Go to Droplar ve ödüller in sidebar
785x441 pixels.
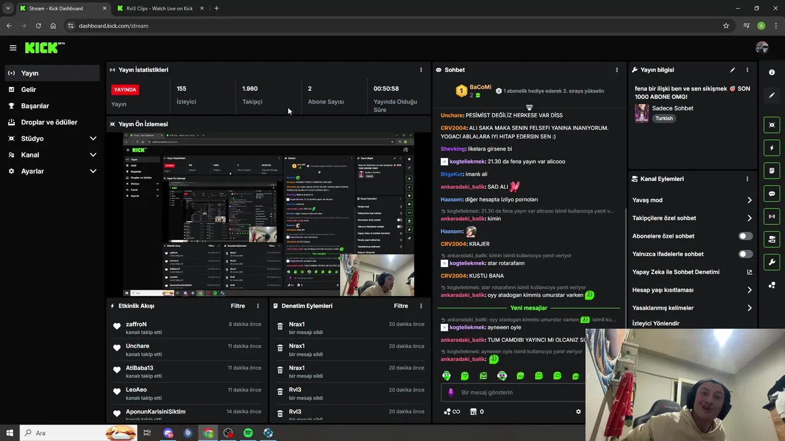click(x=52, y=122)
